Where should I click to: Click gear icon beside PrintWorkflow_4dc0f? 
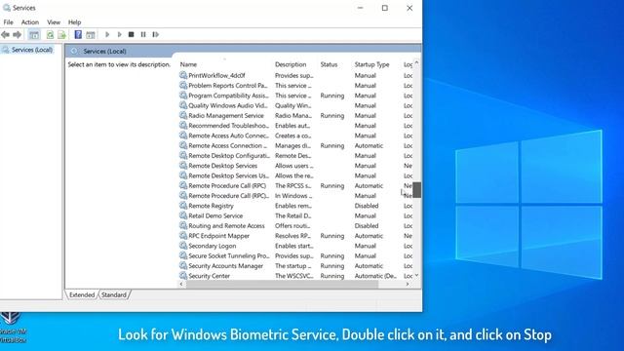coord(183,75)
